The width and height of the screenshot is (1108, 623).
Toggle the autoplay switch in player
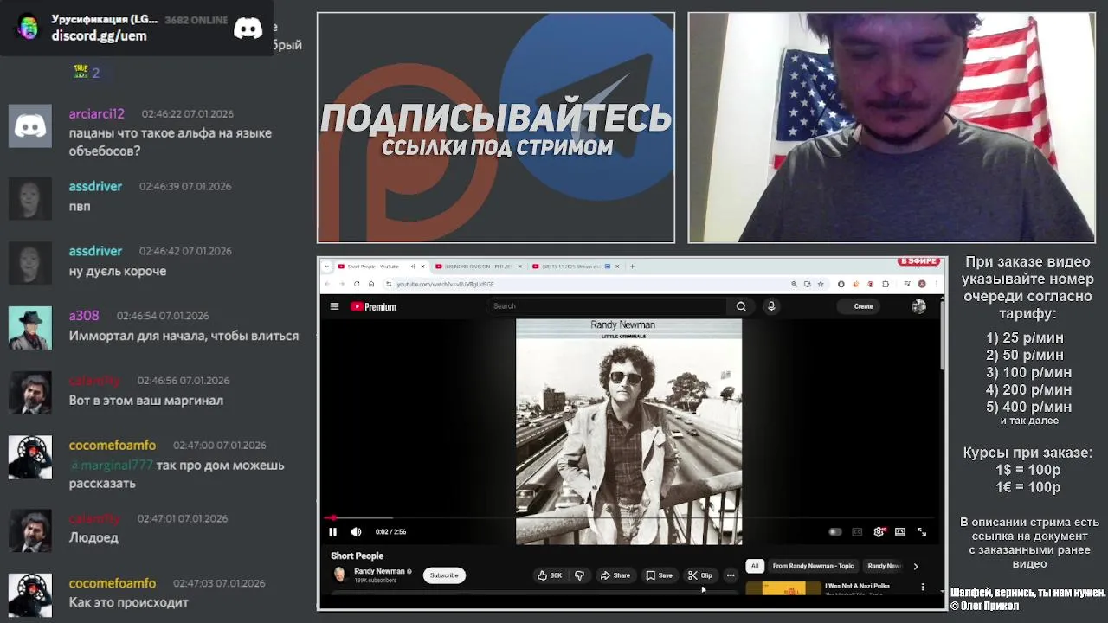click(834, 532)
